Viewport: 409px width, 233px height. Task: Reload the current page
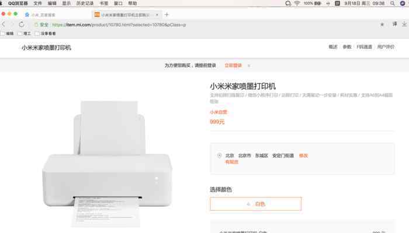click(22, 24)
